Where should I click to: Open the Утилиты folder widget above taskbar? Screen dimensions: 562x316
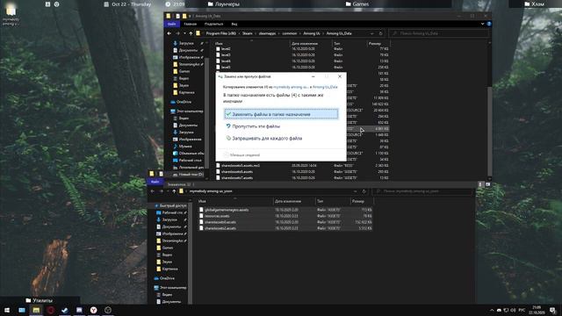point(40,300)
